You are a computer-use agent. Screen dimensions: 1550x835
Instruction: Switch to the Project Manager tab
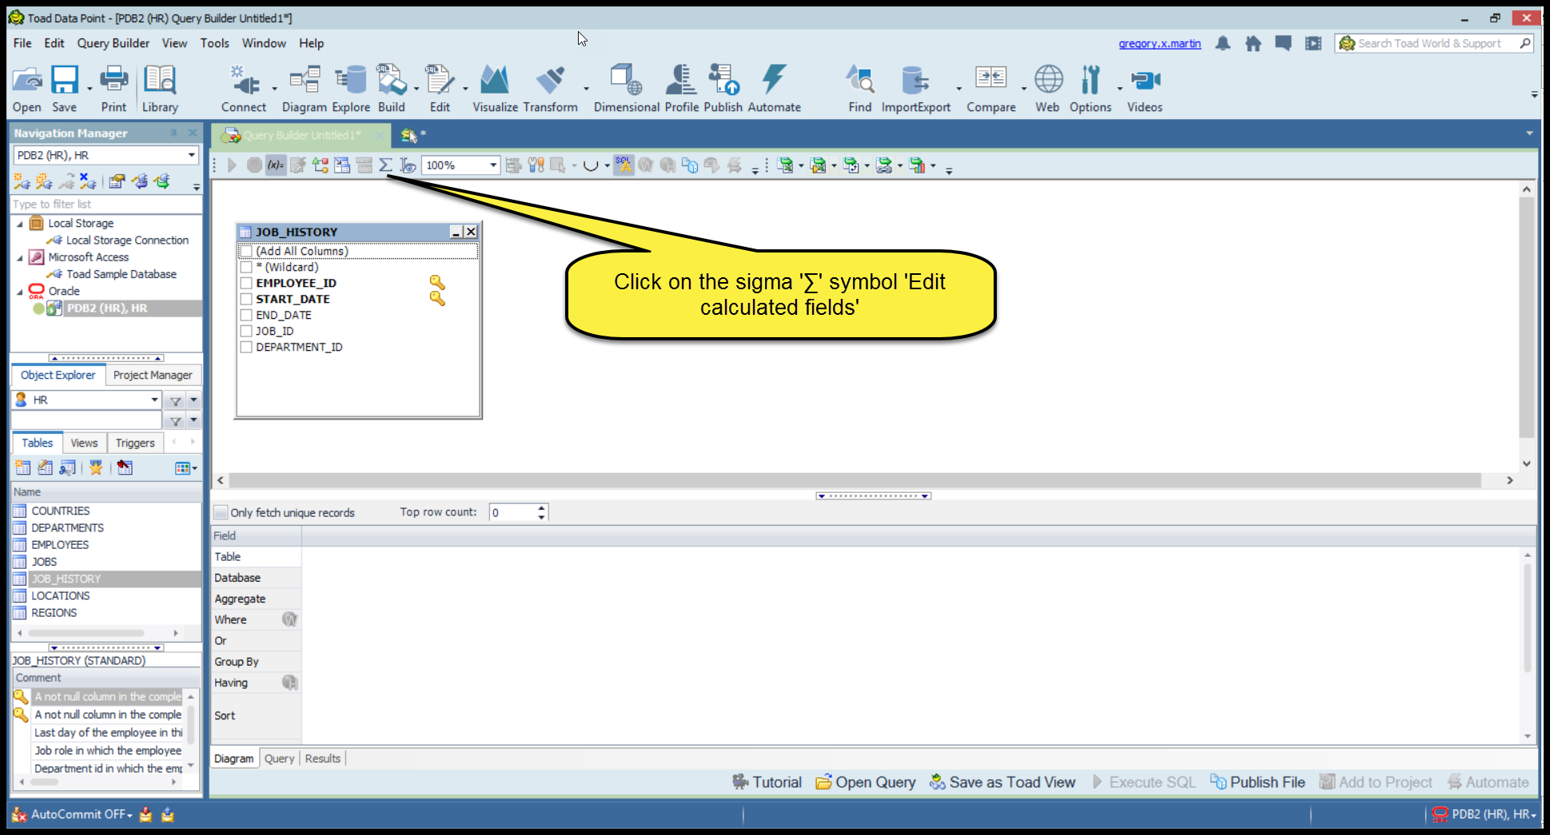[x=153, y=375]
